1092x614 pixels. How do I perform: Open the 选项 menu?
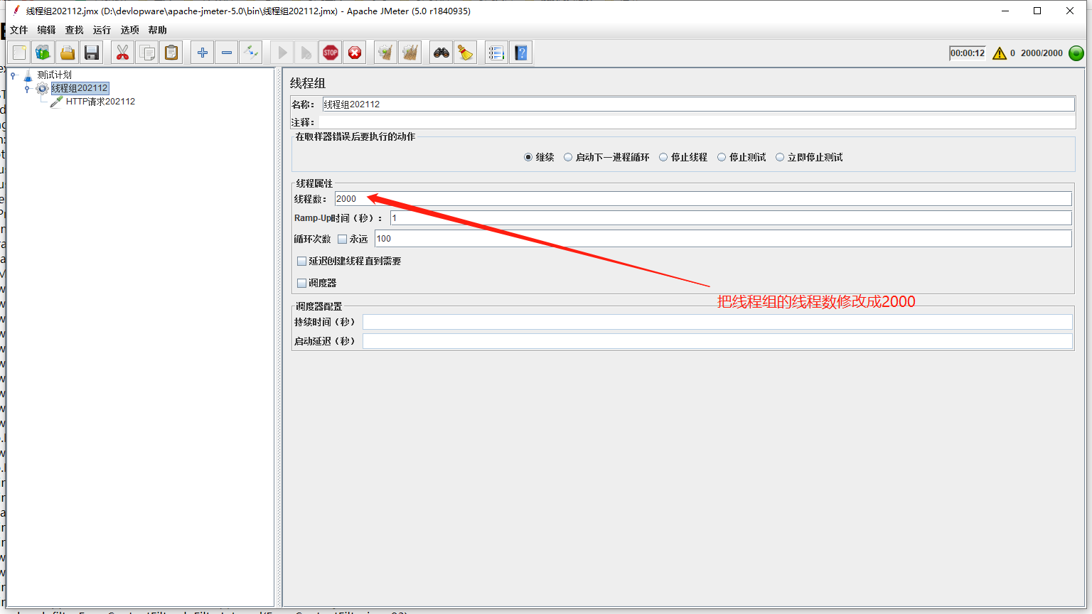pyautogui.click(x=130, y=30)
